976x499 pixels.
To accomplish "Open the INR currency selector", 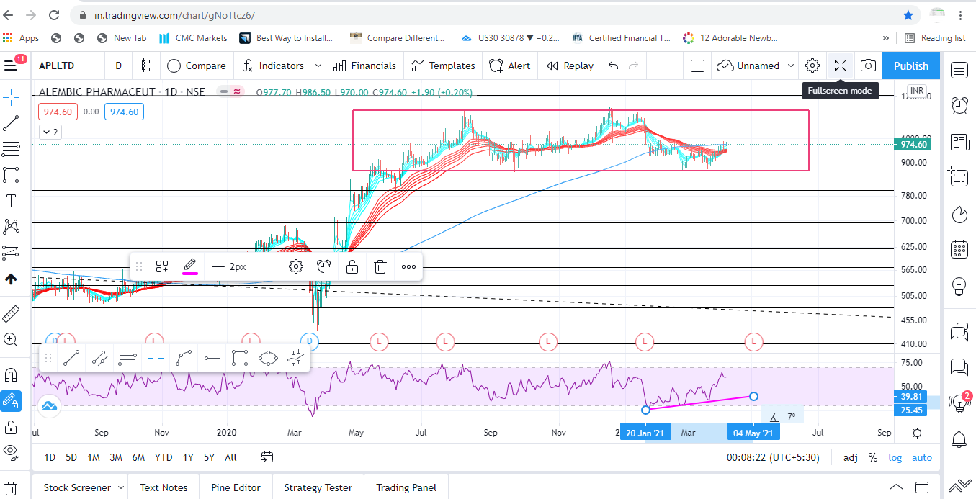I will coord(917,91).
